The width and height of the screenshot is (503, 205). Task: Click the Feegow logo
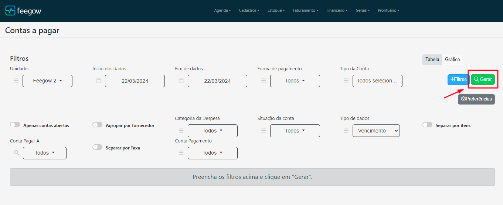coord(23,11)
